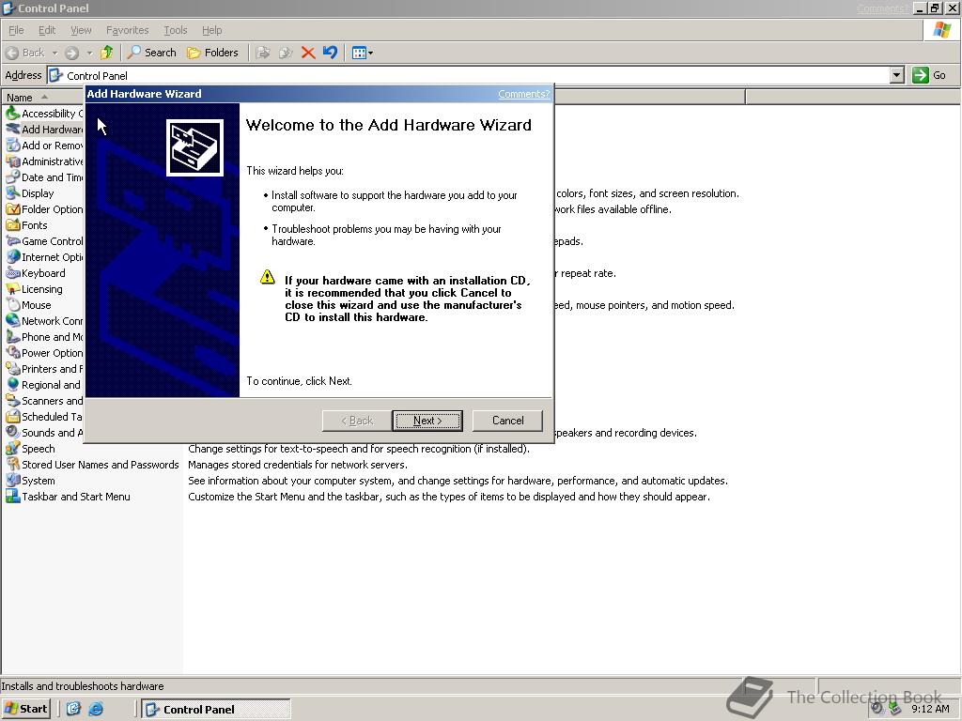Open the Help menu
Viewport: 962px width, 721px height.
tap(211, 30)
